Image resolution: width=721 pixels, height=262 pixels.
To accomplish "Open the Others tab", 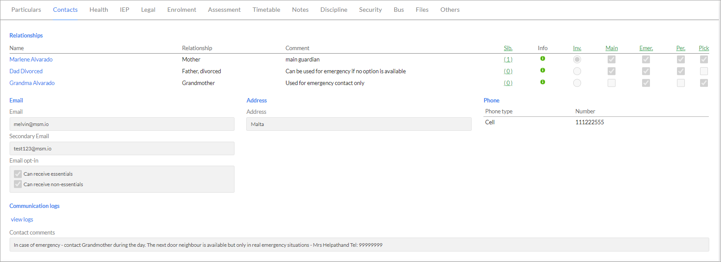I will (x=450, y=10).
